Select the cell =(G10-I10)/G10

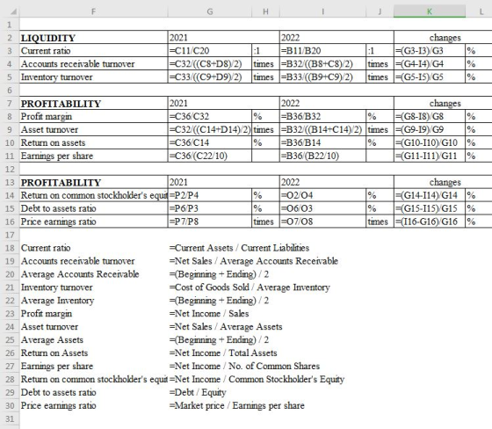430,142
